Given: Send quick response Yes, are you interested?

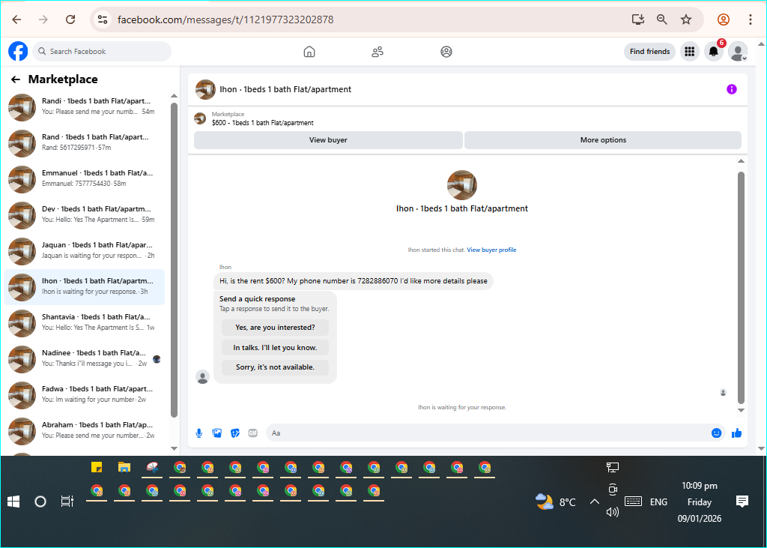Looking at the screenshot, I should tap(275, 327).
